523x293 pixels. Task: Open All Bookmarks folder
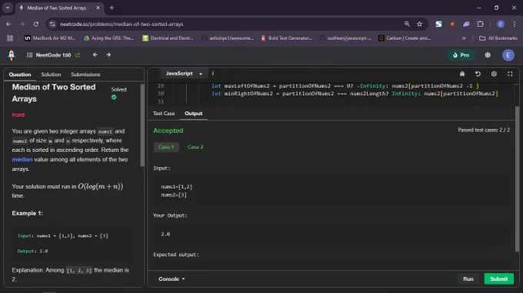coord(498,38)
